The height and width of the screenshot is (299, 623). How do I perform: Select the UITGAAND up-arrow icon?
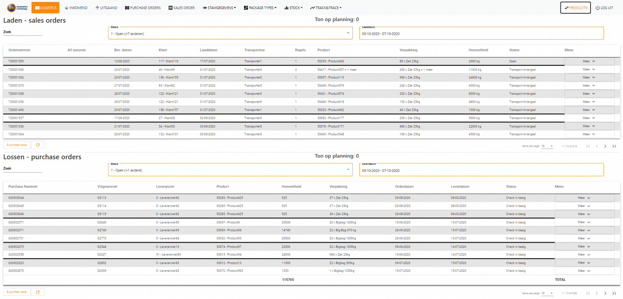97,7
